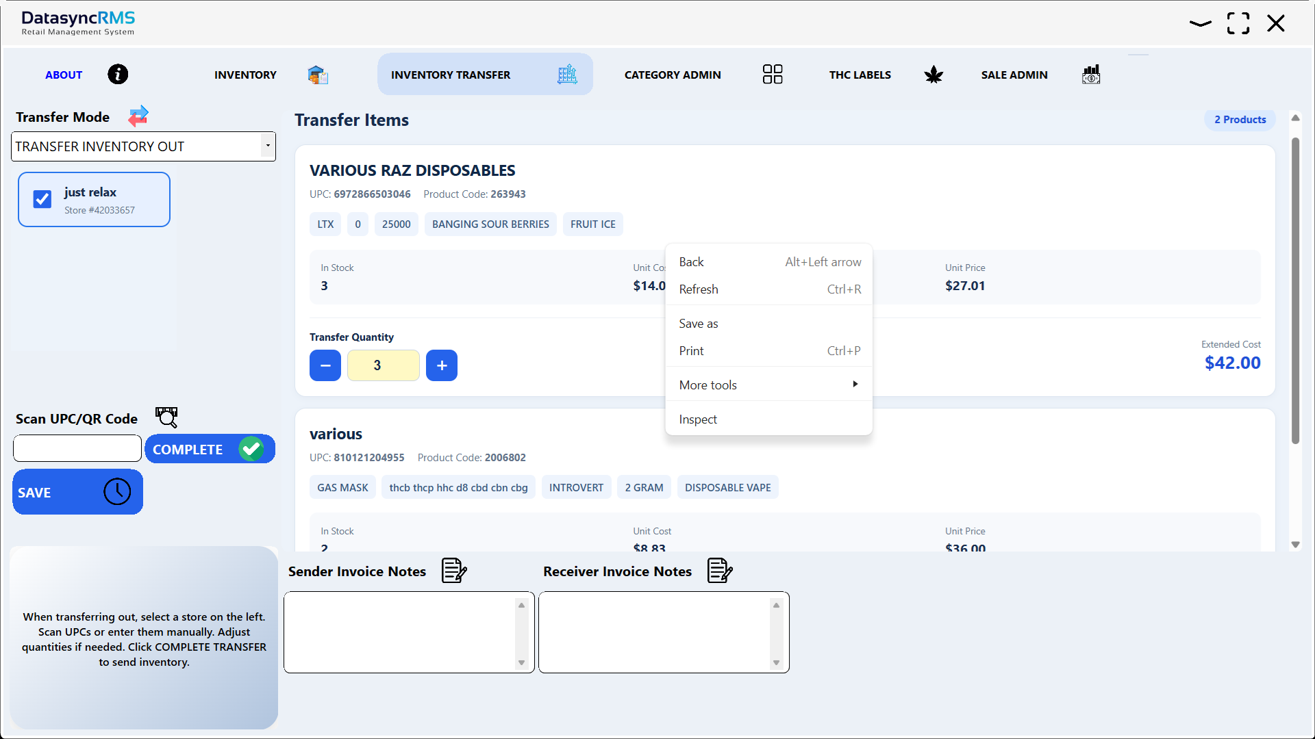1315x739 pixels.
Task: Open the SALE ADMIN tab
Action: tap(1014, 75)
